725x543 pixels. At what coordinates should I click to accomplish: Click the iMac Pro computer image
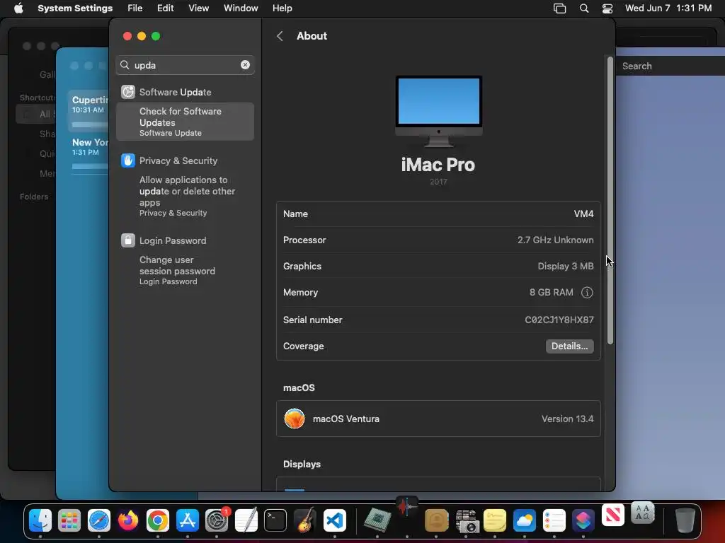point(438,111)
